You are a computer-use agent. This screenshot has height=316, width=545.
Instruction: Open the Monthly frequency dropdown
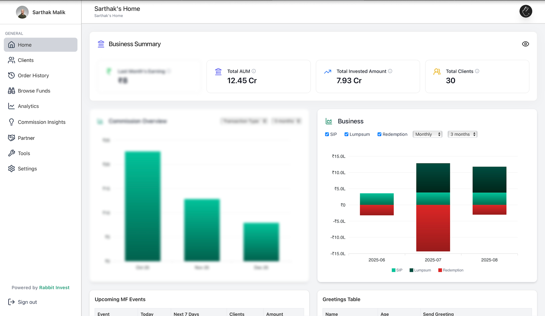click(x=427, y=134)
